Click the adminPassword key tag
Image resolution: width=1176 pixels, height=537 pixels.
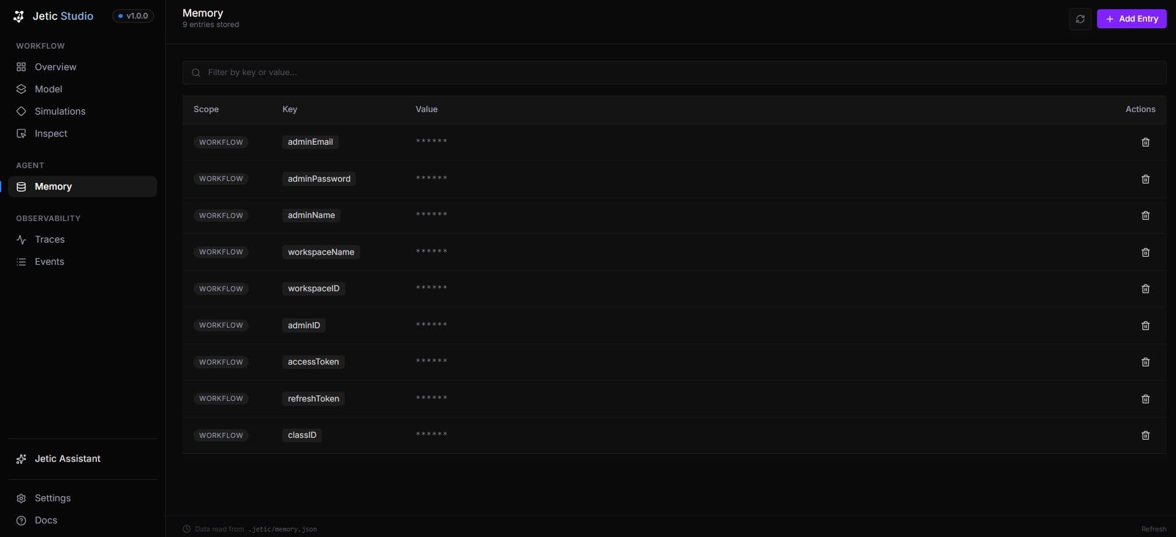click(x=319, y=179)
